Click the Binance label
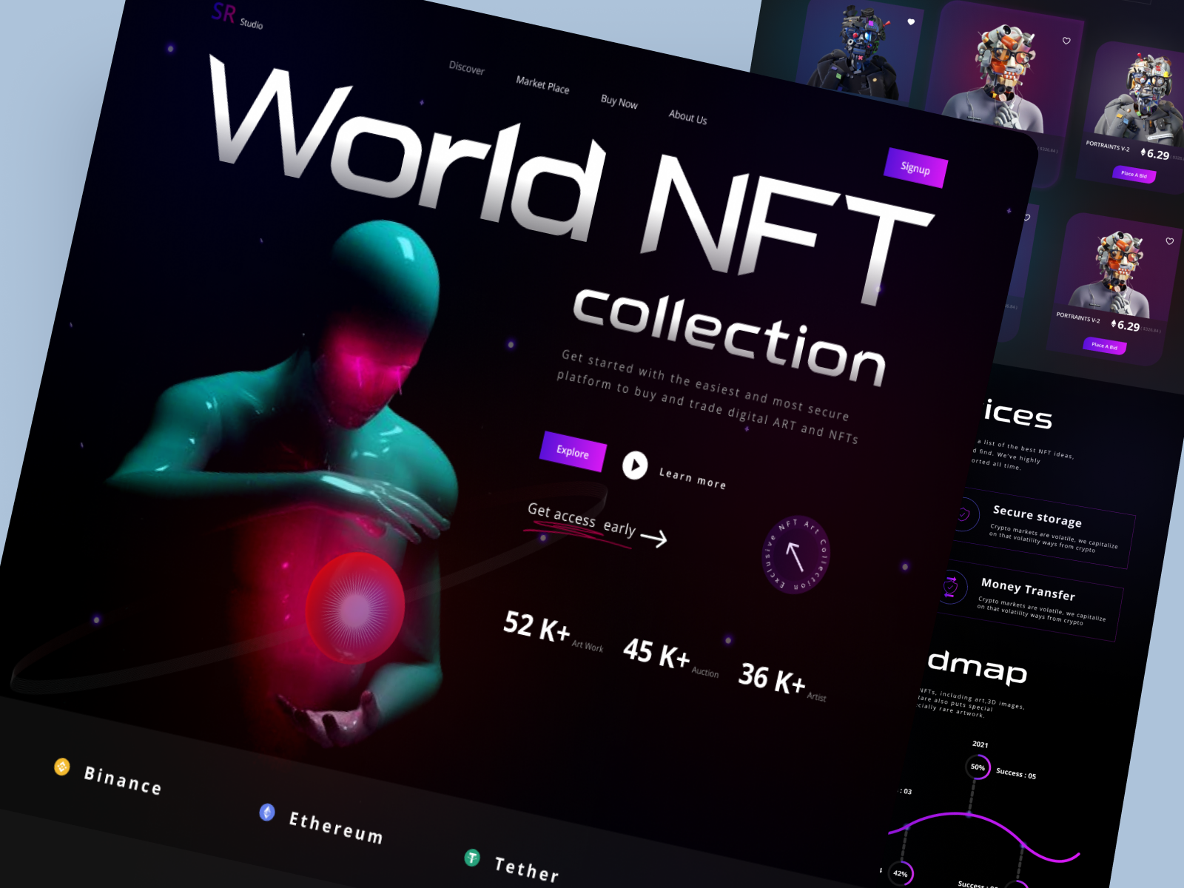 pyautogui.click(x=123, y=780)
